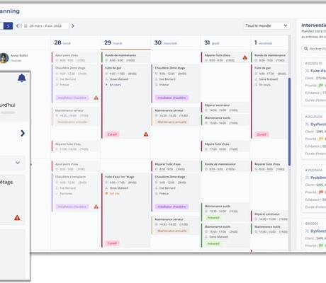Click the search magnifier icon in Interventions panel
Image resolution: width=326 pixels, height=283 pixels.
(x=306, y=49)
